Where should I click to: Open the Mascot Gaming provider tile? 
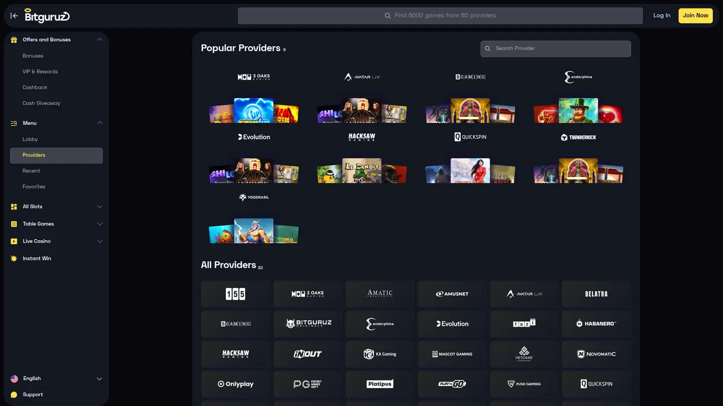click(x=452, y=354)
